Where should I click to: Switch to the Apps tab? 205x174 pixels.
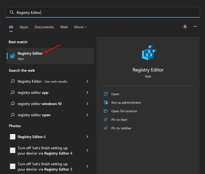coord(24,27)
